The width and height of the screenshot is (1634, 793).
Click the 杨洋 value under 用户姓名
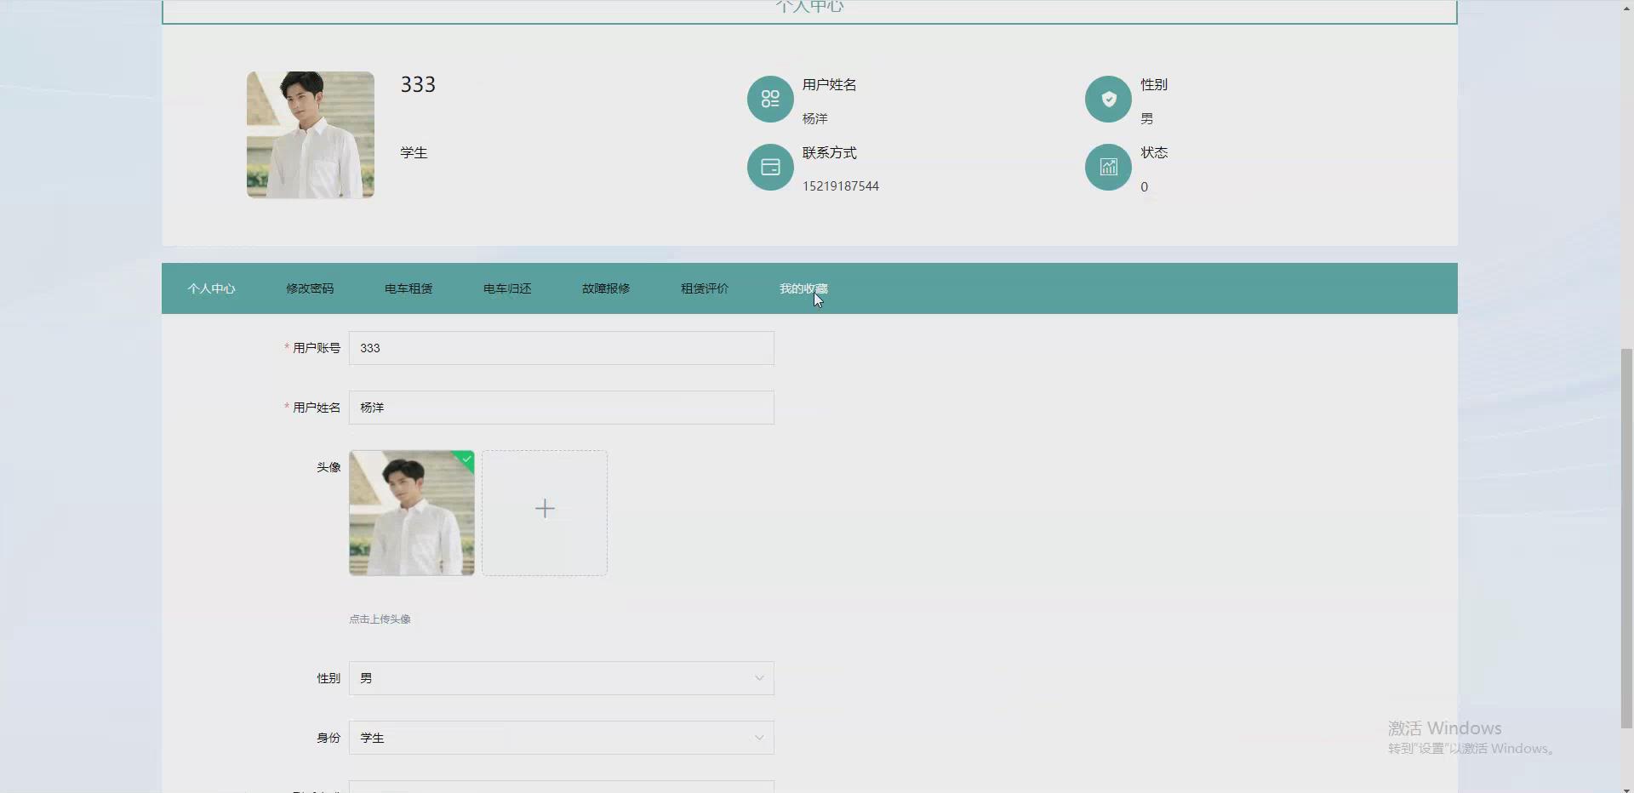click(815, 118)
